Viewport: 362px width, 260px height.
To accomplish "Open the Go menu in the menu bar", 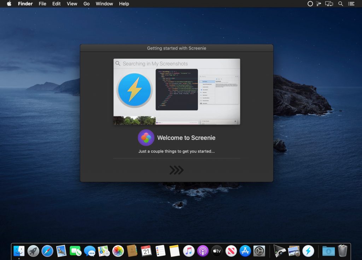I will point(86,4).
